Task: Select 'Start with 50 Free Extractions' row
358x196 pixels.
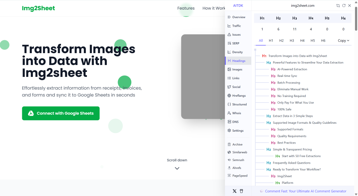Action: 298,156
